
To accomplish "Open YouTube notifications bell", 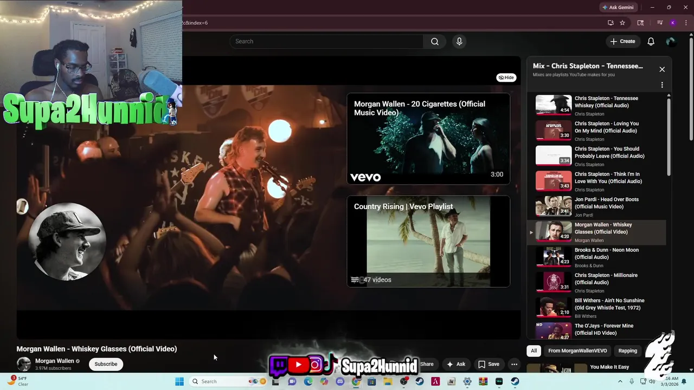I will click(x=651, y=41).
